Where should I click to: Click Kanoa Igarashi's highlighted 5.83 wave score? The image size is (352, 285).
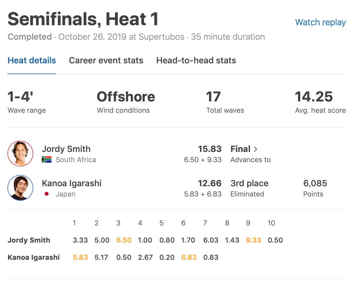(80, 257)
